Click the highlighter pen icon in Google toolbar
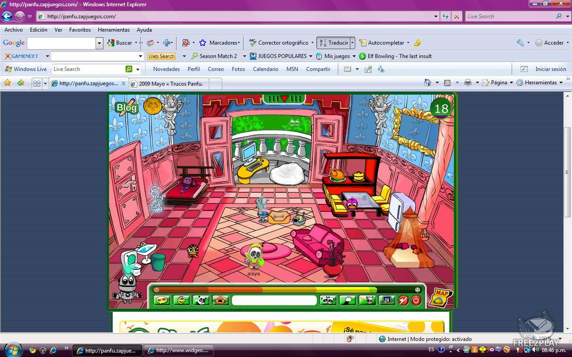The image size is (572, 357). click(417, 43)
